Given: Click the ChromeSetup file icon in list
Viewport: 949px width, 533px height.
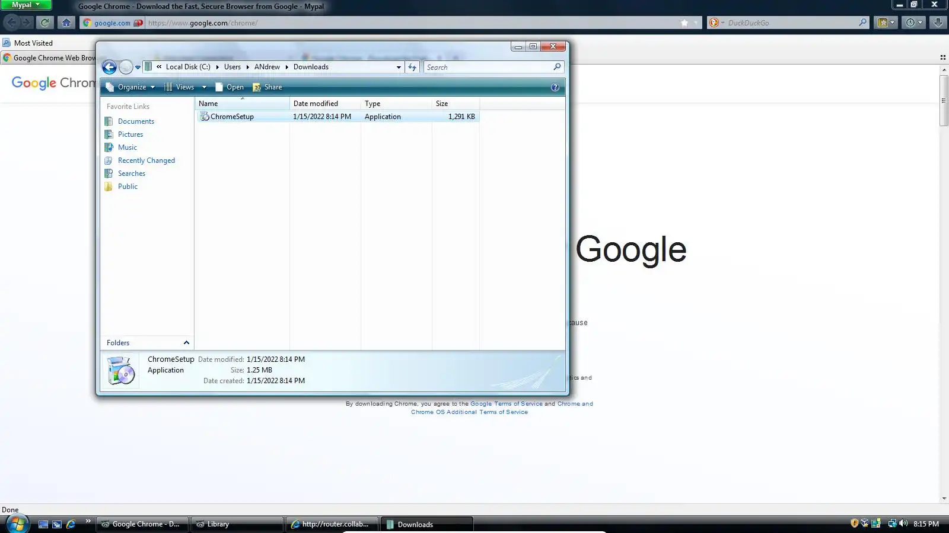Looking at the screenshot, I should pyautogui.click(x=205, y=117).
